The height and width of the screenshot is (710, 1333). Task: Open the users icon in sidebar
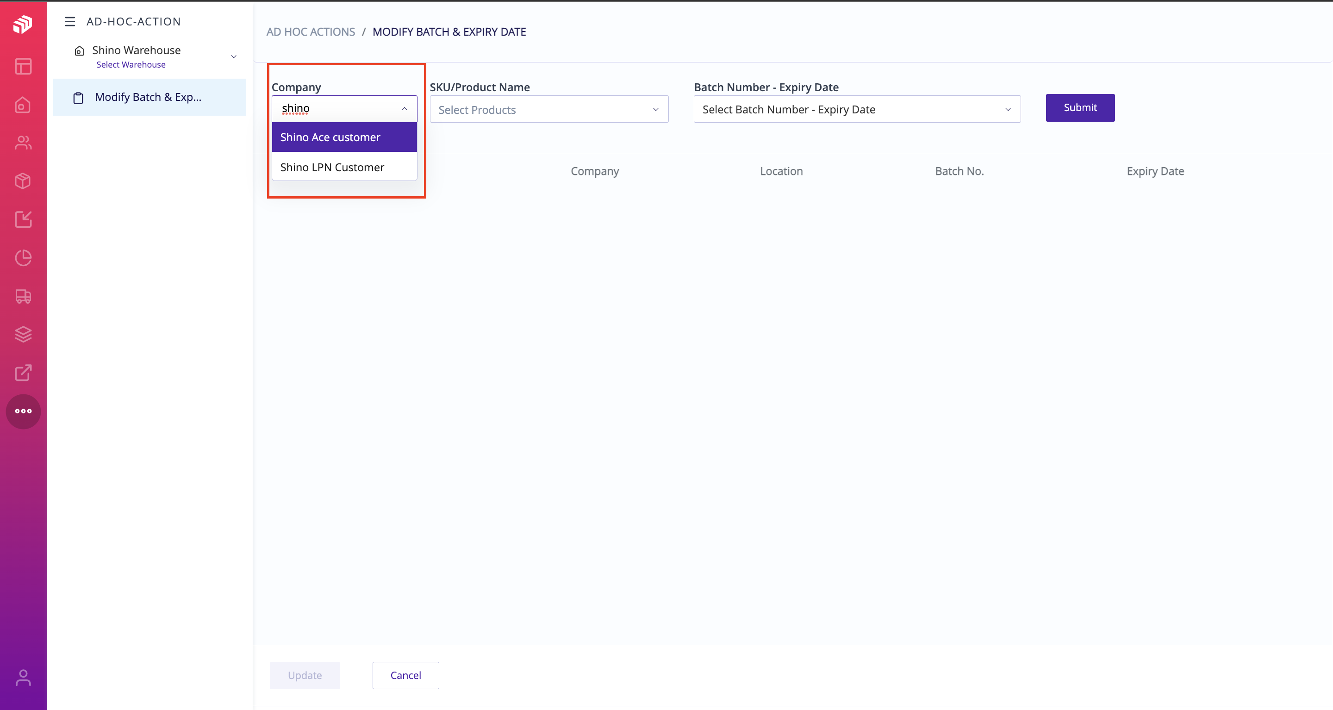(23, 143)
